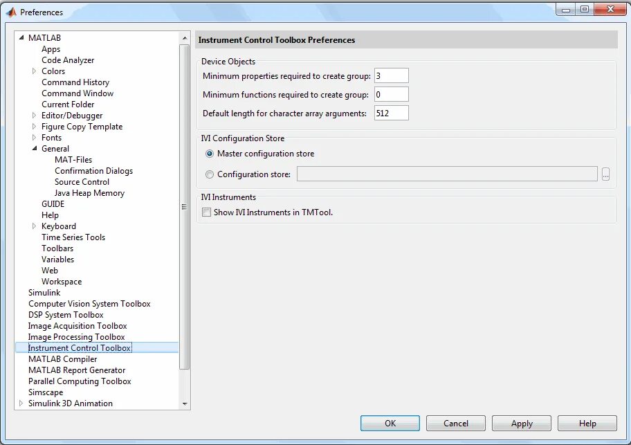Enable Show IVI Instruments in TMTool
The width and height of the screenshot is (631, 445).
click(x=206, y=212)
